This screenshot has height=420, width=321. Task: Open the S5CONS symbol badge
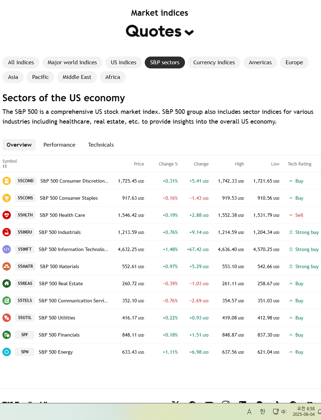click(25, 198)
